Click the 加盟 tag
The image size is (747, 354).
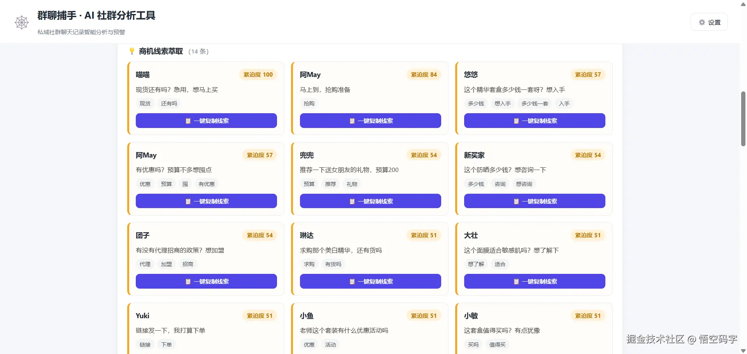[x=167, y=264]
